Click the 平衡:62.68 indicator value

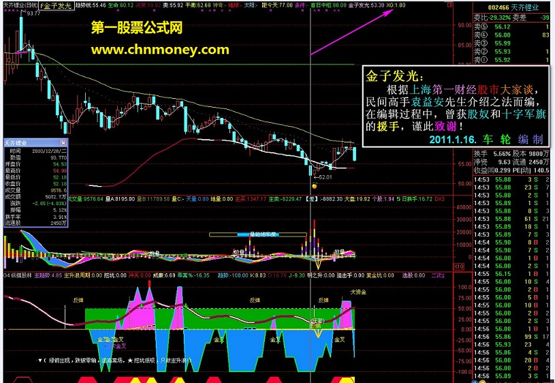(198, 5)
